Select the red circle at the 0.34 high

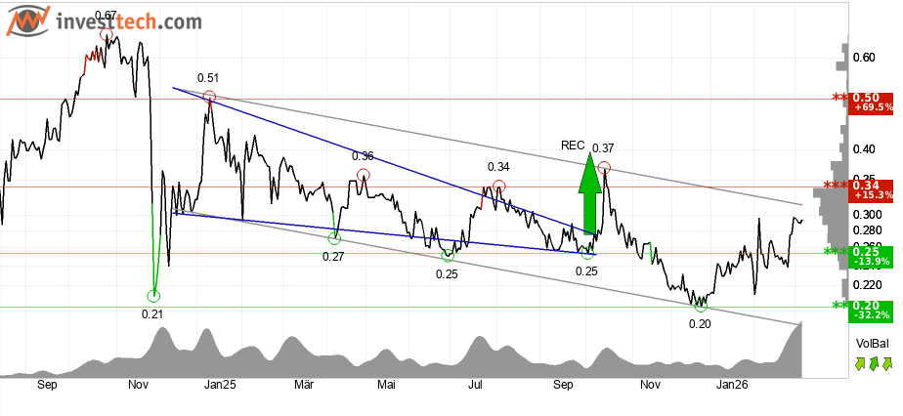point(499,187)
